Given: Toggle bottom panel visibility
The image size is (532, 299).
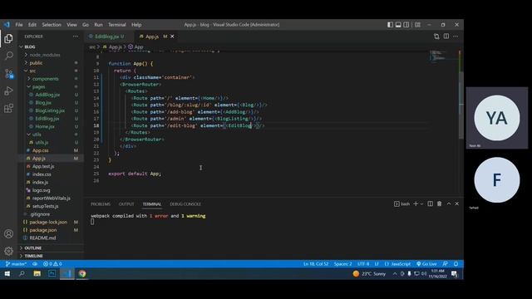Looking at the screenshot, I should 398,25.
